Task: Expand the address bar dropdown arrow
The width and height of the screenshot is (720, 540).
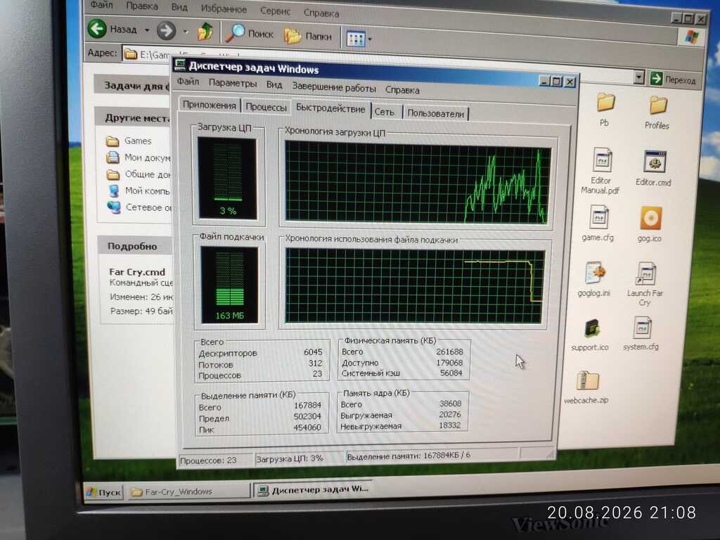Action: (x=638, y=77)
